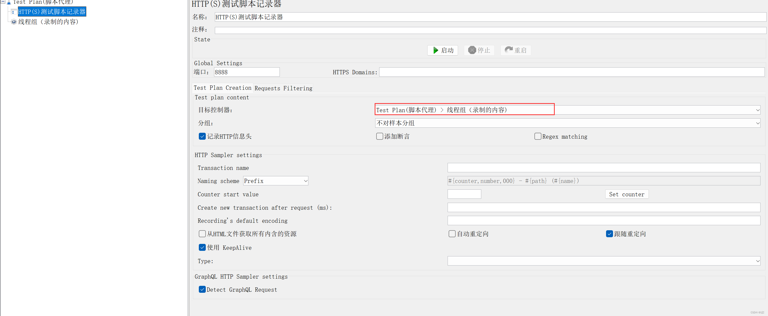This screenshot has height=316, width=768.
Task: Open the grouping dropdown list
Action: pyautogui.click(x=757, y=123)
